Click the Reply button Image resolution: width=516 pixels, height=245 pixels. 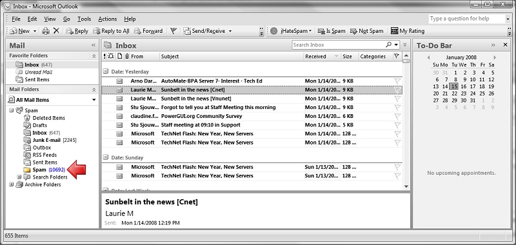point(77,31)
